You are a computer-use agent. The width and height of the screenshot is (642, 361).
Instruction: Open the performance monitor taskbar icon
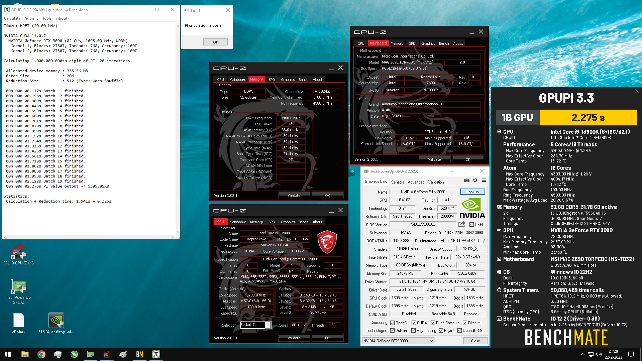[58, 354]
